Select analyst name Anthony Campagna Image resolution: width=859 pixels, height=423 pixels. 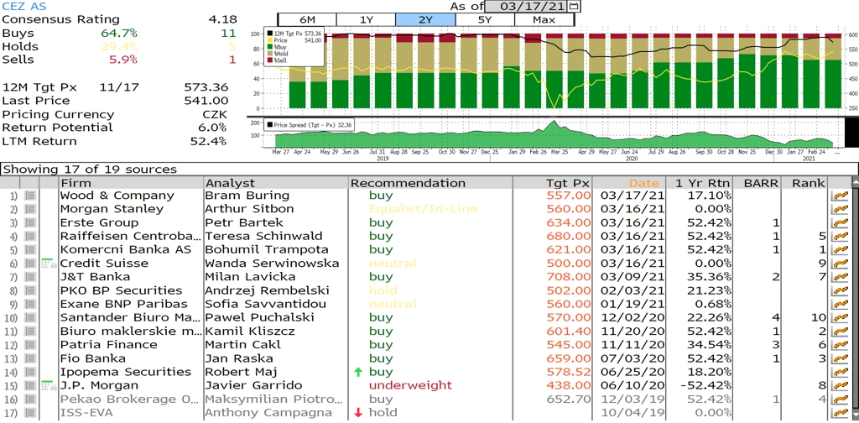pyautogui.click(x=268, y=413)
